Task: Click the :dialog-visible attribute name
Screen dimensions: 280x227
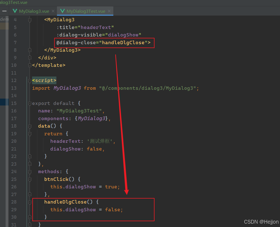Action: click(x=79, y=35)
